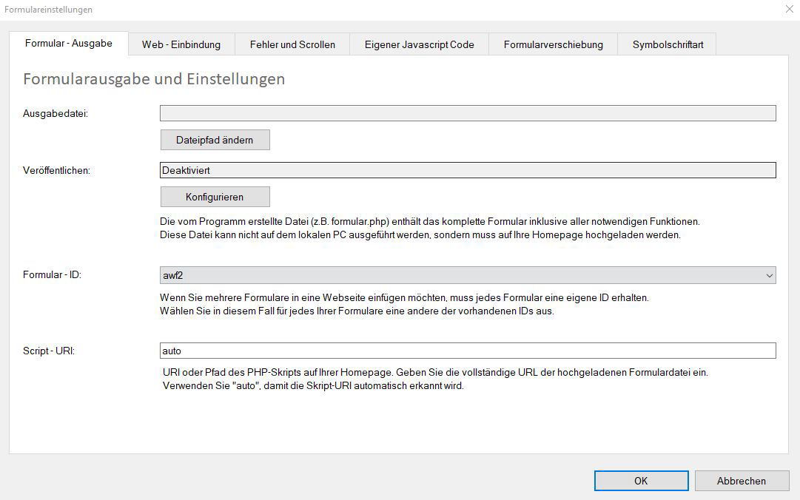Click the Script - URI label

50,351
